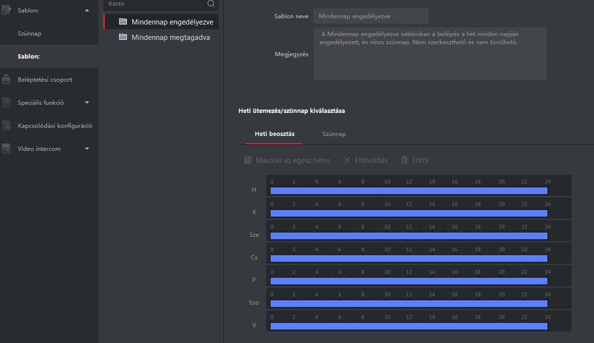Switch to the Szünnap tab
This screenshot has width=594, height=343.
(334, 134)
